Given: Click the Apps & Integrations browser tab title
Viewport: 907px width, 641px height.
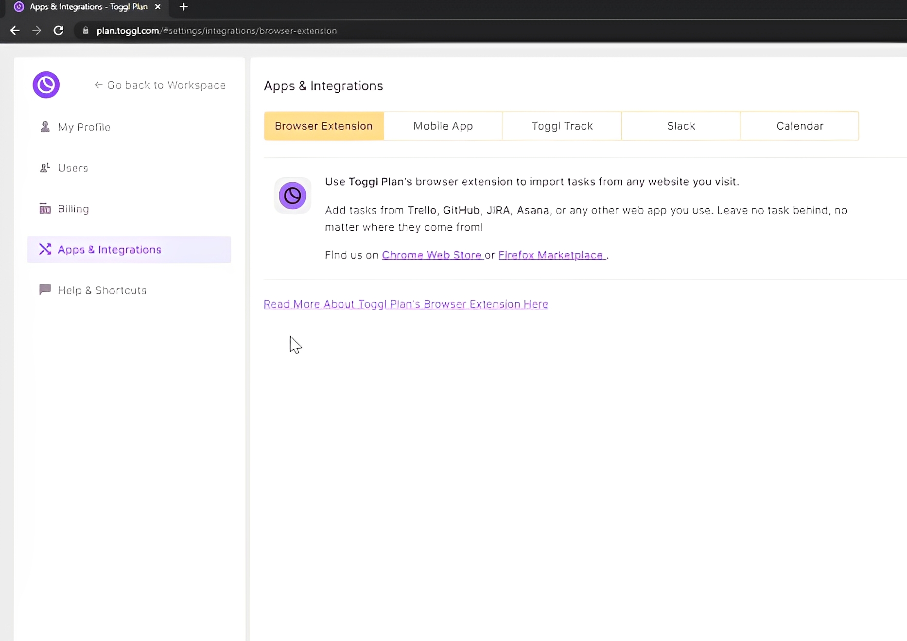Looking at the screenshot, I should click(88, 7).
